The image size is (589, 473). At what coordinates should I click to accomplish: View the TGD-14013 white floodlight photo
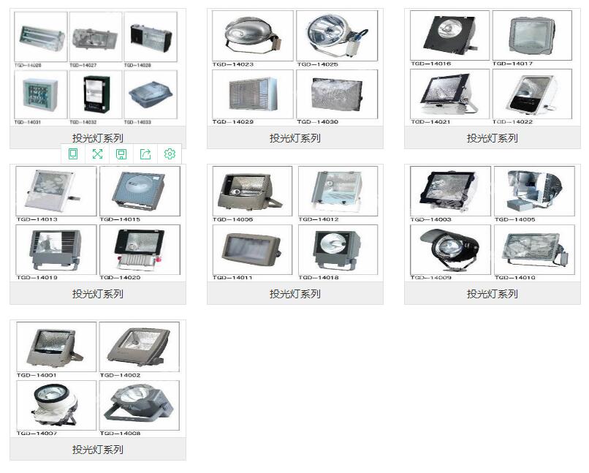pos(56,192)
